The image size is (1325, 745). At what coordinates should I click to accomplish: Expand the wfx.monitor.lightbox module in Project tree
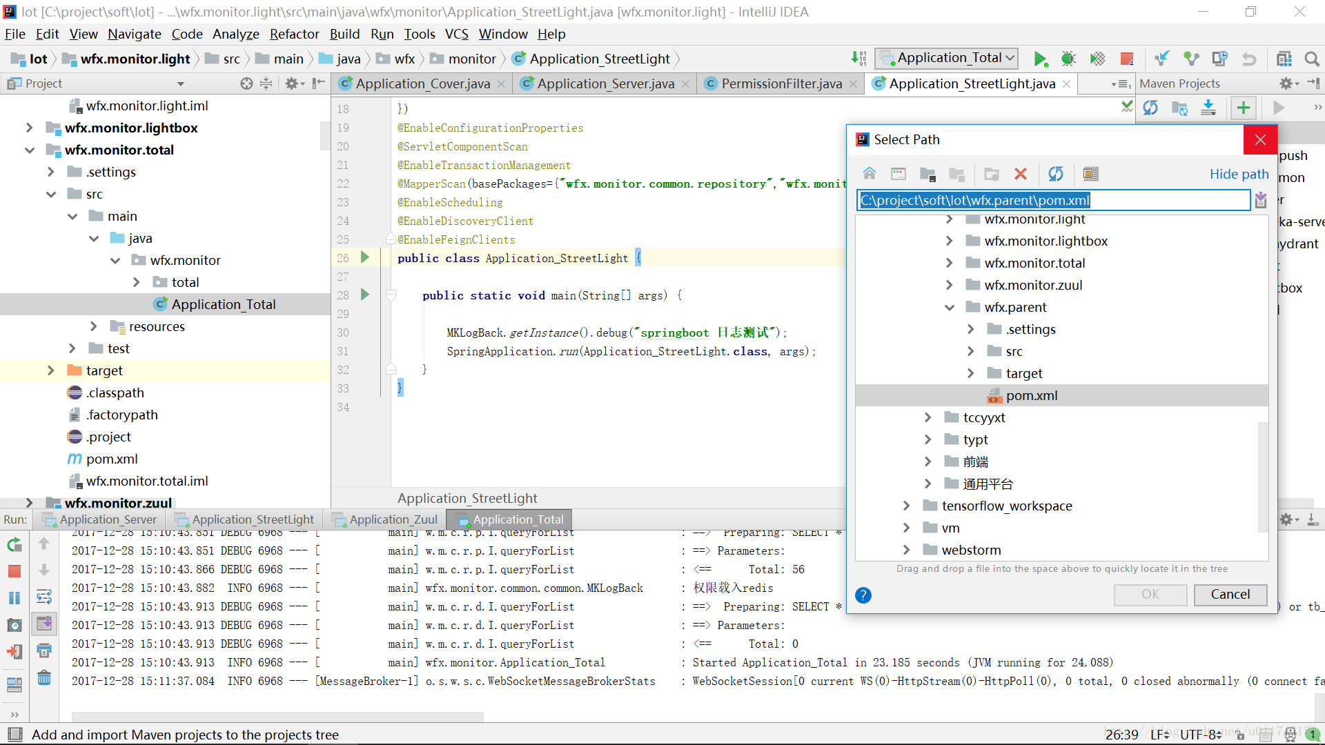tap(29, 128)
